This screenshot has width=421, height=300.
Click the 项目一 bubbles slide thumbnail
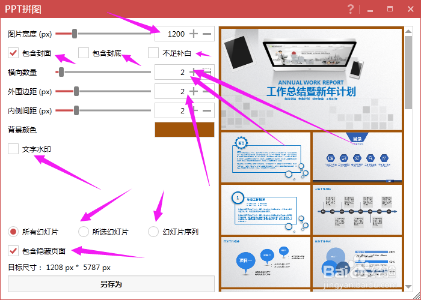click(266, 262)
